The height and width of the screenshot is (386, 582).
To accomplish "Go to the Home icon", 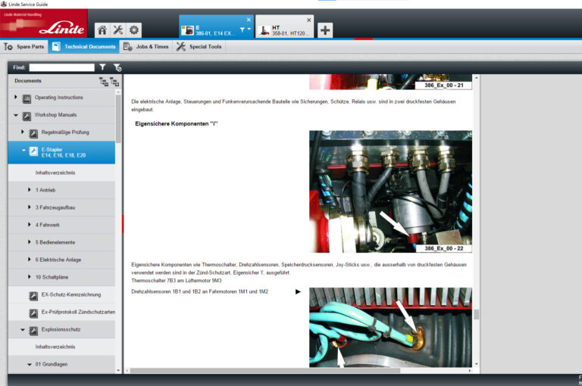I will [102, 30].
